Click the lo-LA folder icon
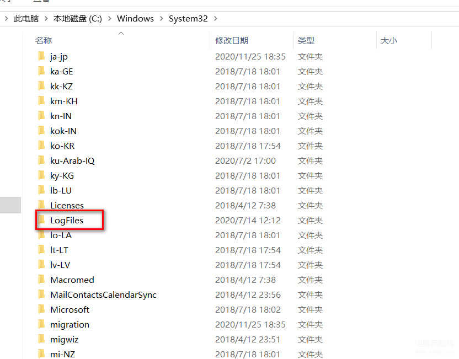459x359 pixels. [41, 235]
